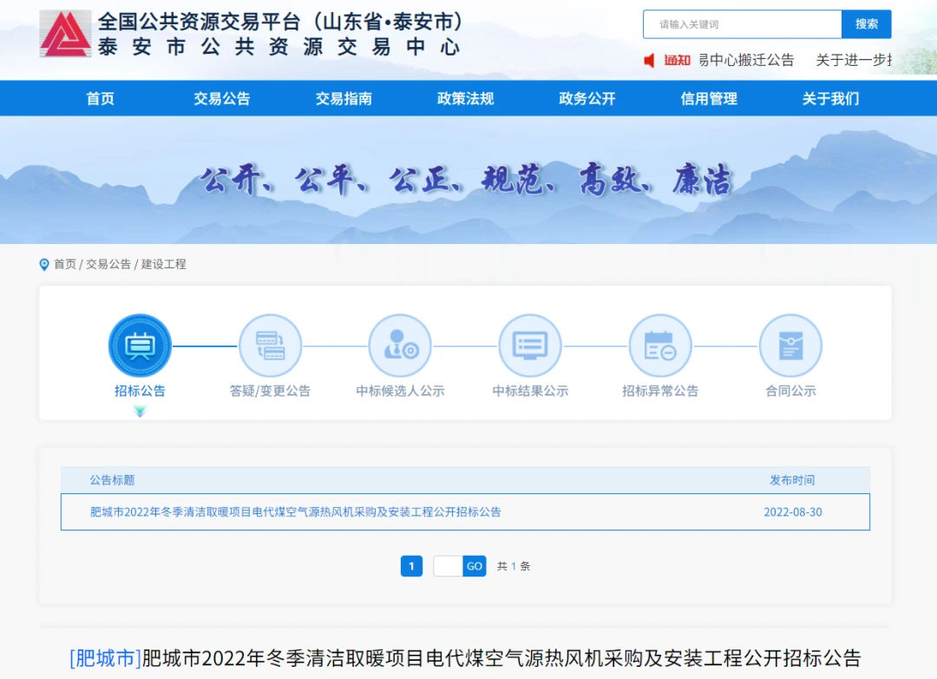Focus the keyword search input field
This screenshot has height=679, width=937.
(742, 24)
